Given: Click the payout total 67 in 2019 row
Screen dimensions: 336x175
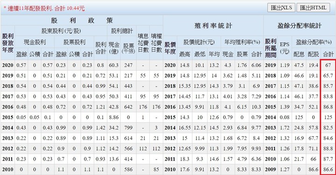Looking at the screenshot, I should click(x=328, y=65).
